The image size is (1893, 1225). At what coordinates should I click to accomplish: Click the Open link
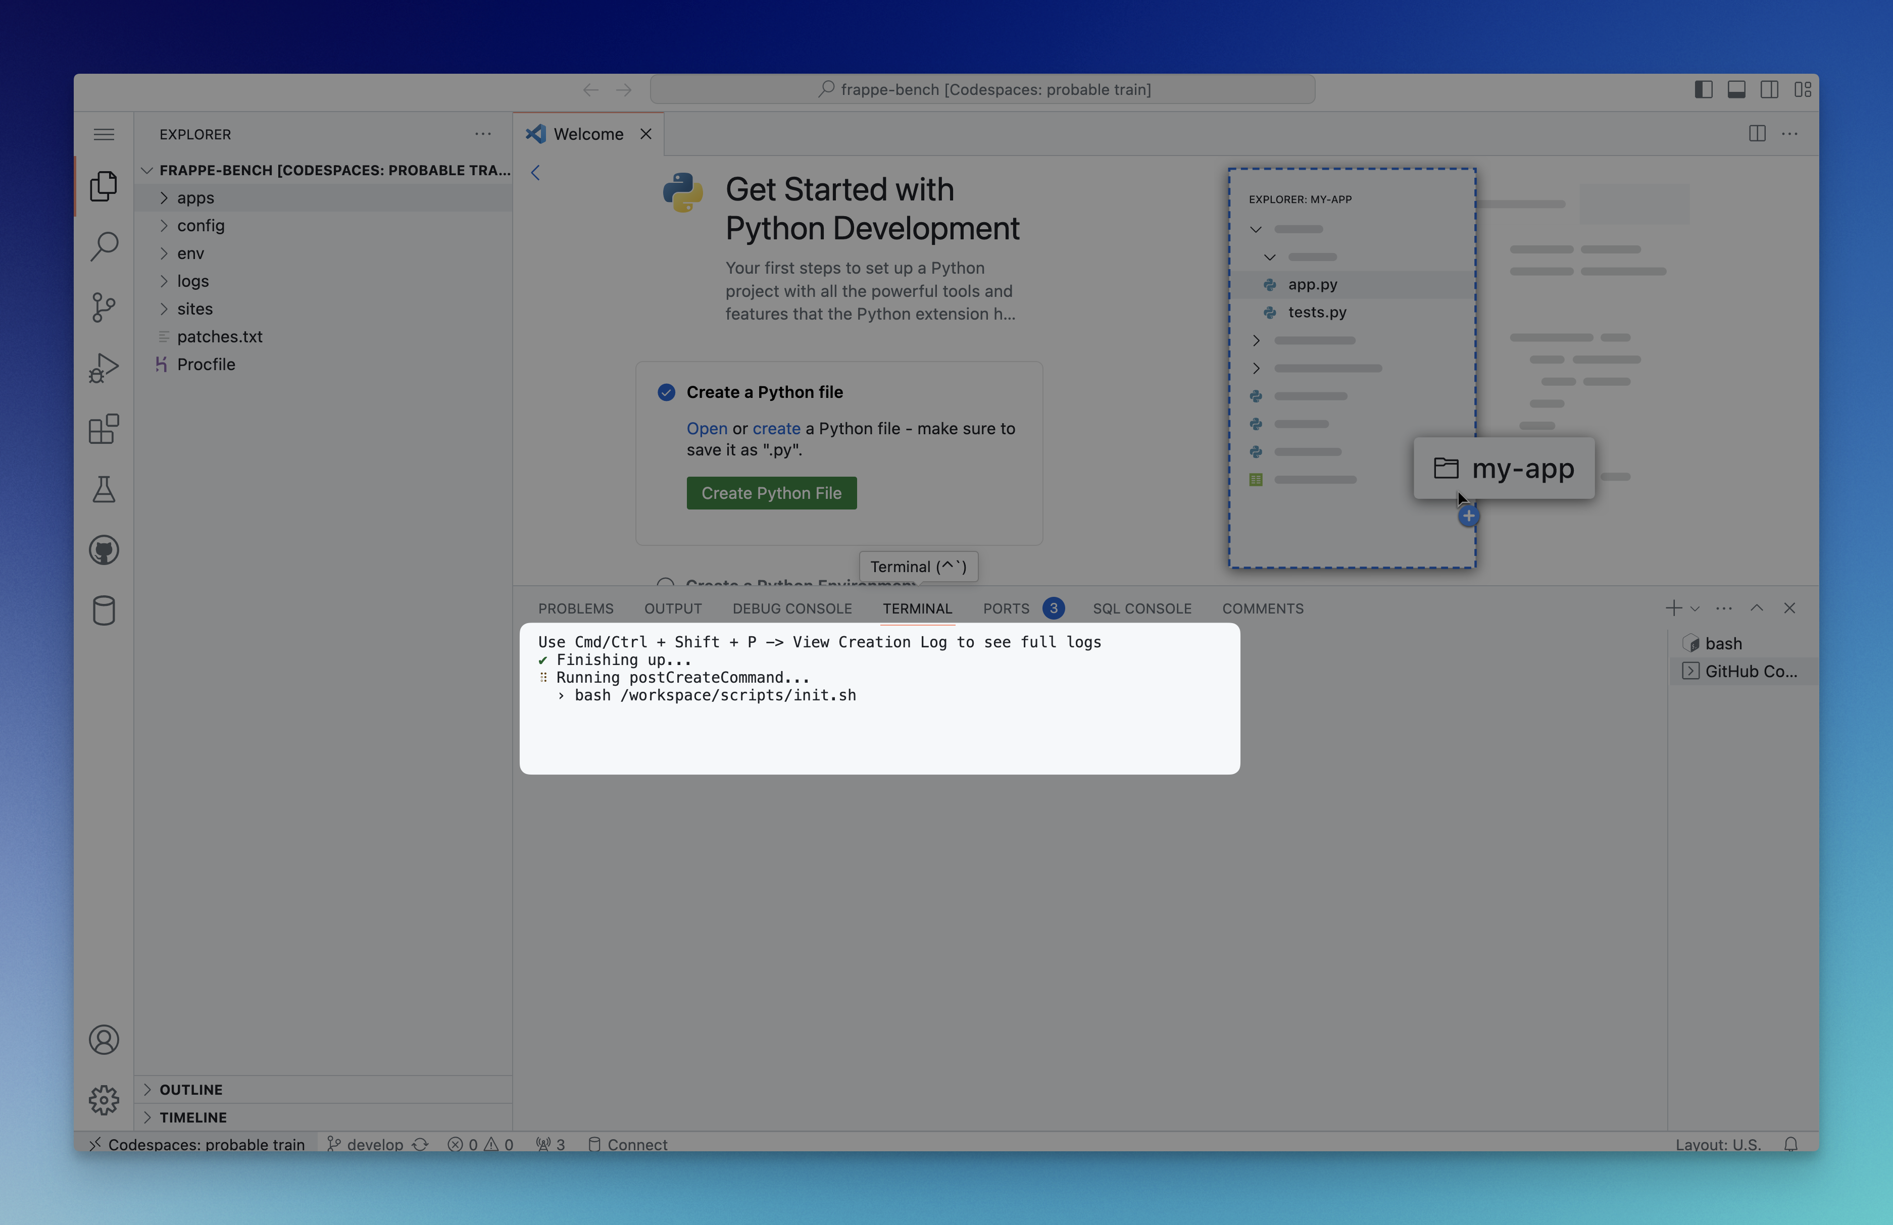707,429
